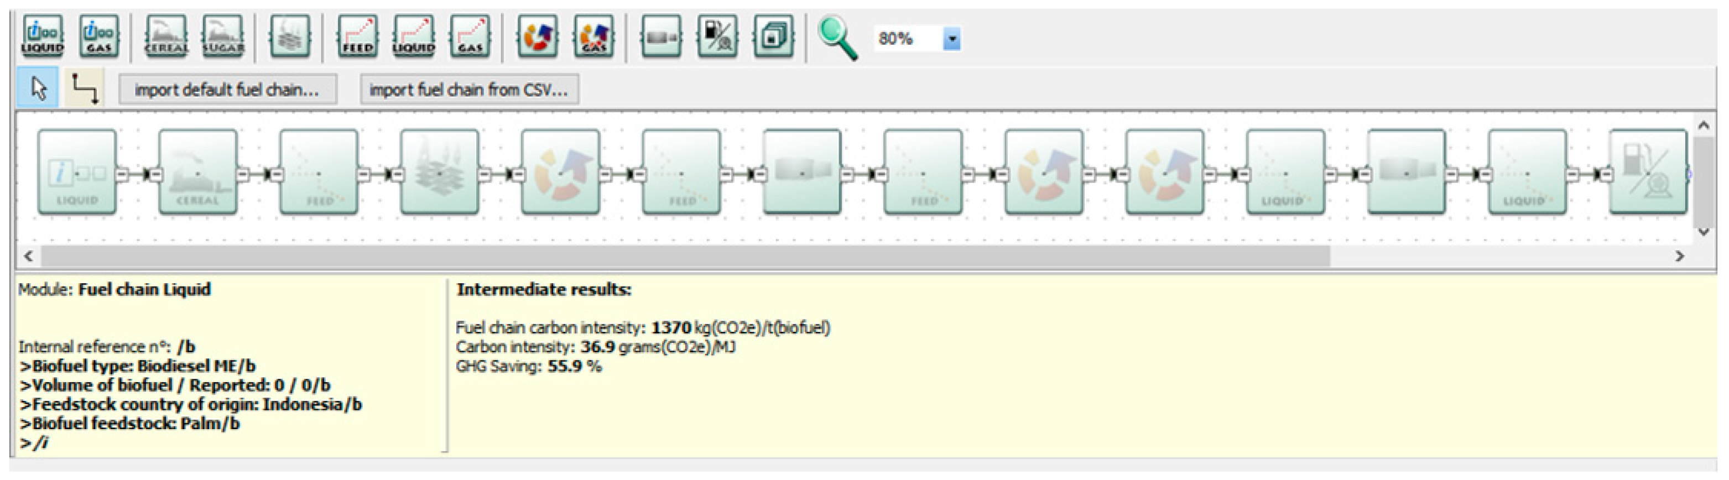Screen dimensions: 1729x480
Task: Activate the arrow pointer selection tool
Action: 38,87
